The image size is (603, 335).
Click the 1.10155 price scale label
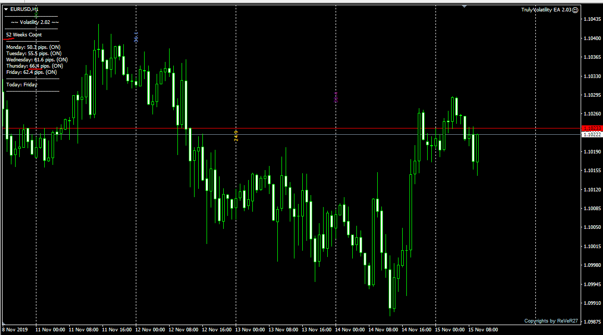click(592, 171)
